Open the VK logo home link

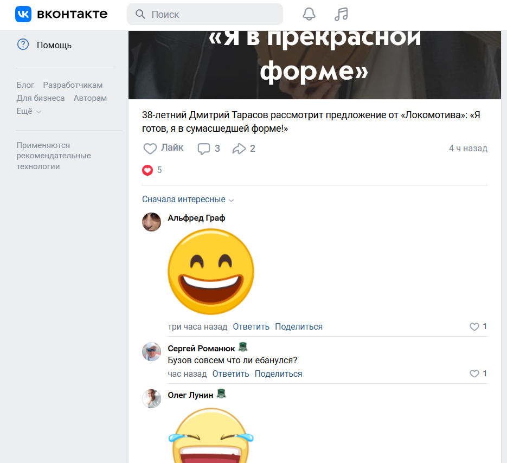pos(61,14)
